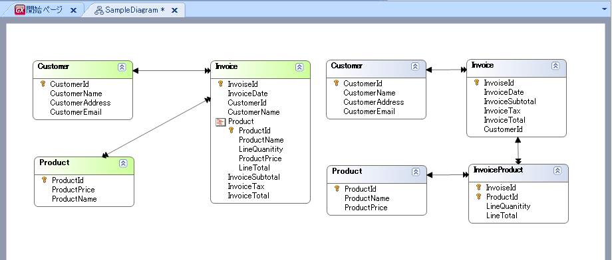The width and height of the screenshot is (612, 260).
Task: Select CustomerAddress in blue Customer table
Action: 374,102
